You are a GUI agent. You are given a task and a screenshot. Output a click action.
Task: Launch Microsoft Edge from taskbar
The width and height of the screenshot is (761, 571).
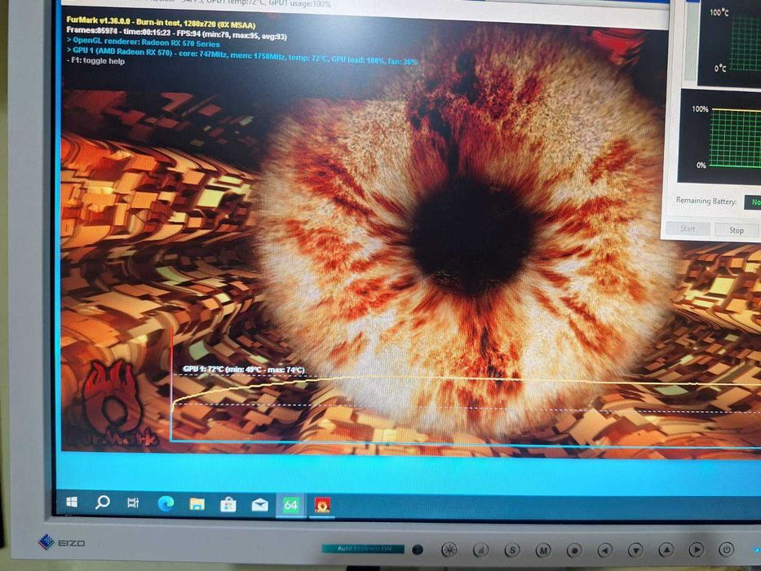166,503
